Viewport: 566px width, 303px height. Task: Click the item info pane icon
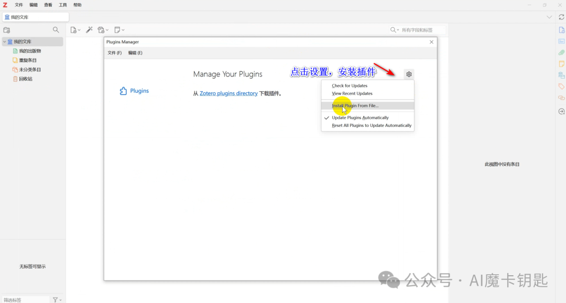tap(561, 30)
